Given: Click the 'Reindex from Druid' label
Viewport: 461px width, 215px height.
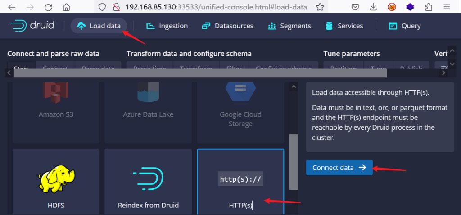Looking at the screenshot, I should click(148, 205).
